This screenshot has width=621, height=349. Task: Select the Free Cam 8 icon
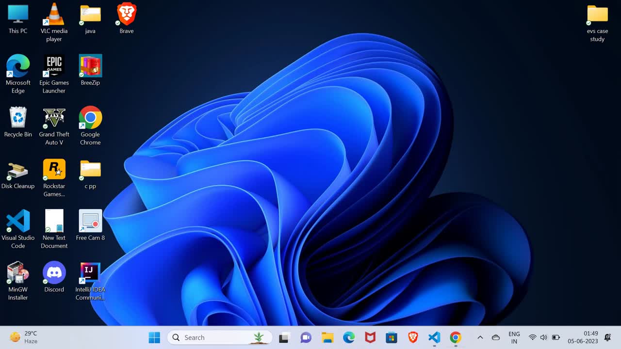click(90, 225)
